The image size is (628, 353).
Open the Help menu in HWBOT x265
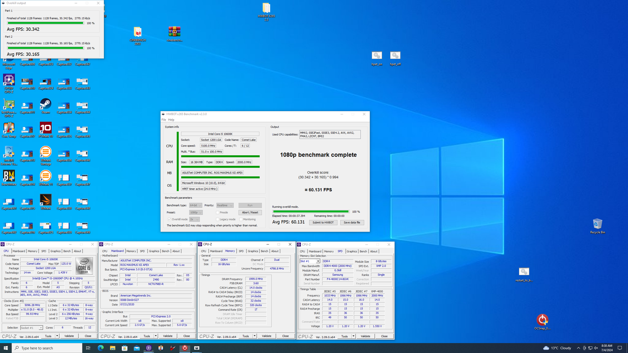coord(171,120)
